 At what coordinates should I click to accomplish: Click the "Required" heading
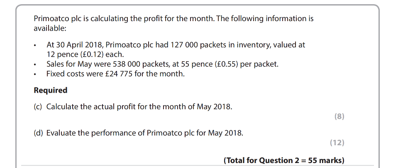click(50, 90)
